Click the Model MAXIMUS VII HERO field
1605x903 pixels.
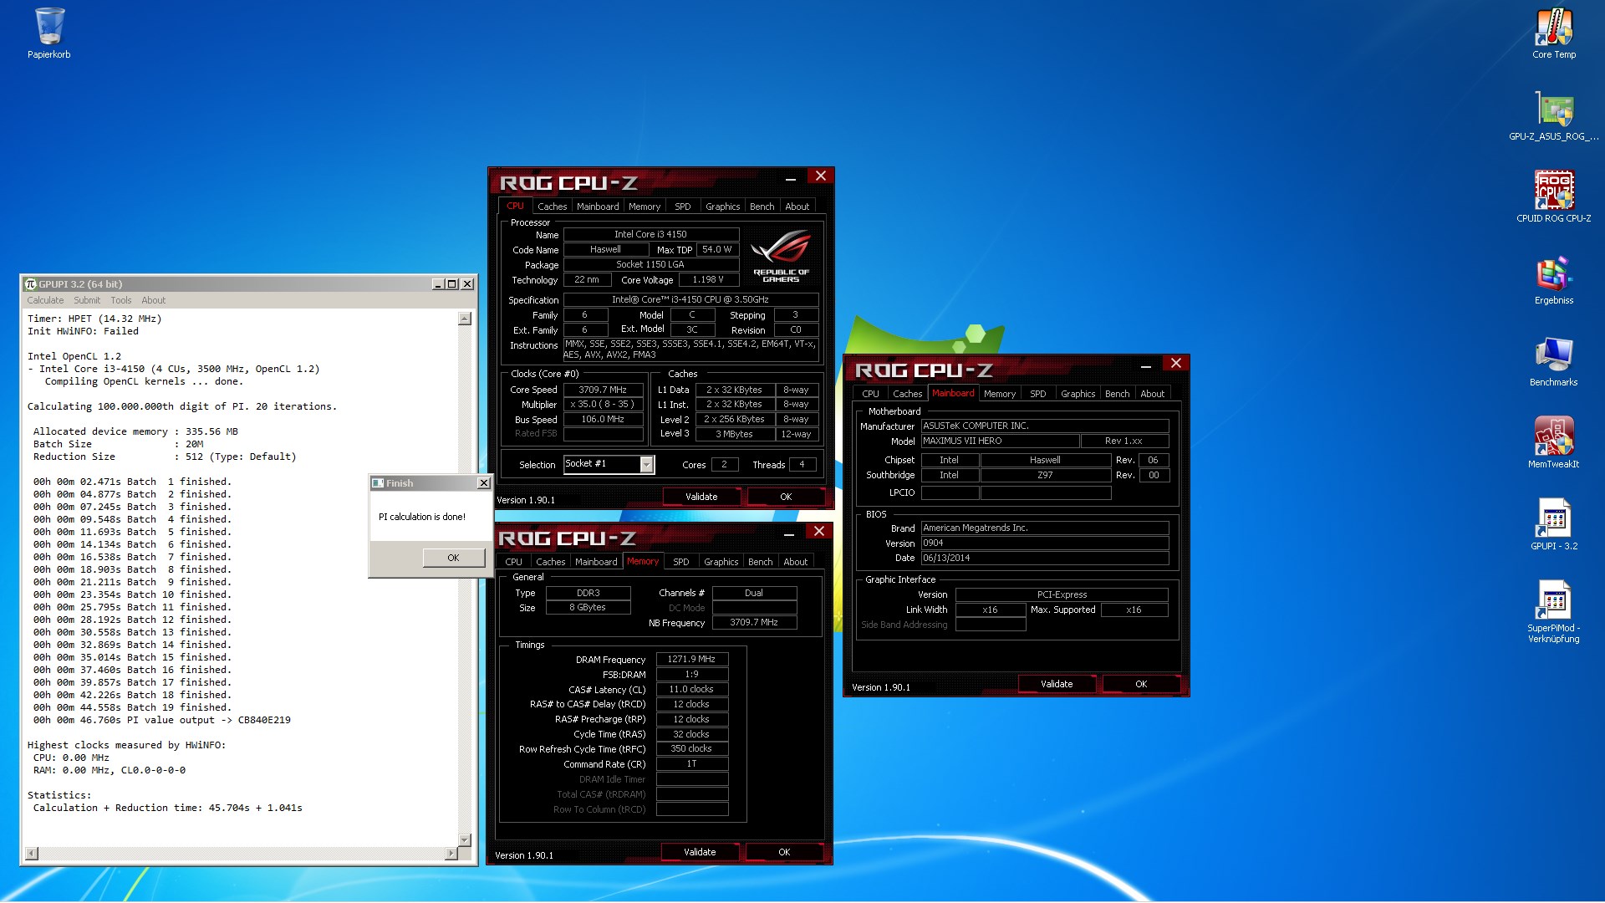[1001, 441]
